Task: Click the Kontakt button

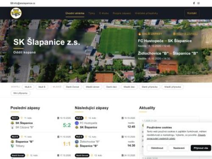Action: click(192, 13)
